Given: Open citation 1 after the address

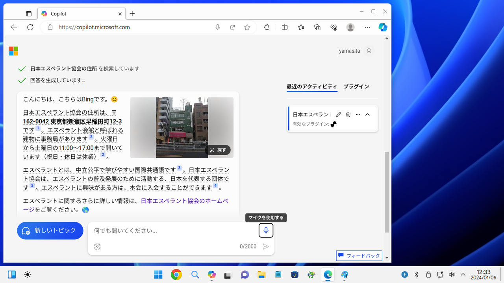Looking at the screenshot, I should click(x=38, y=129).
